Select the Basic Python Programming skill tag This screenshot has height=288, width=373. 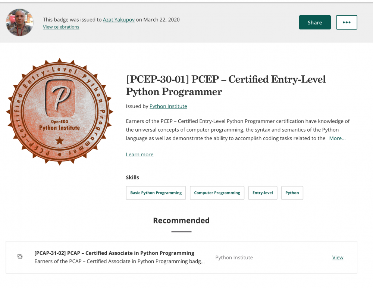pyautogui.click(x=156, y=193)
